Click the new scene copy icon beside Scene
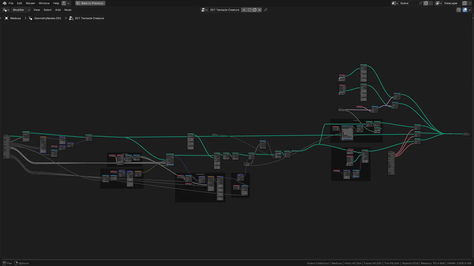 click(x=426, y=3)
